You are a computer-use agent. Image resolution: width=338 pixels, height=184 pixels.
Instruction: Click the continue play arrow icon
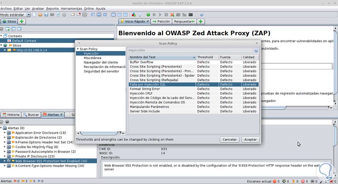(160, 15)
